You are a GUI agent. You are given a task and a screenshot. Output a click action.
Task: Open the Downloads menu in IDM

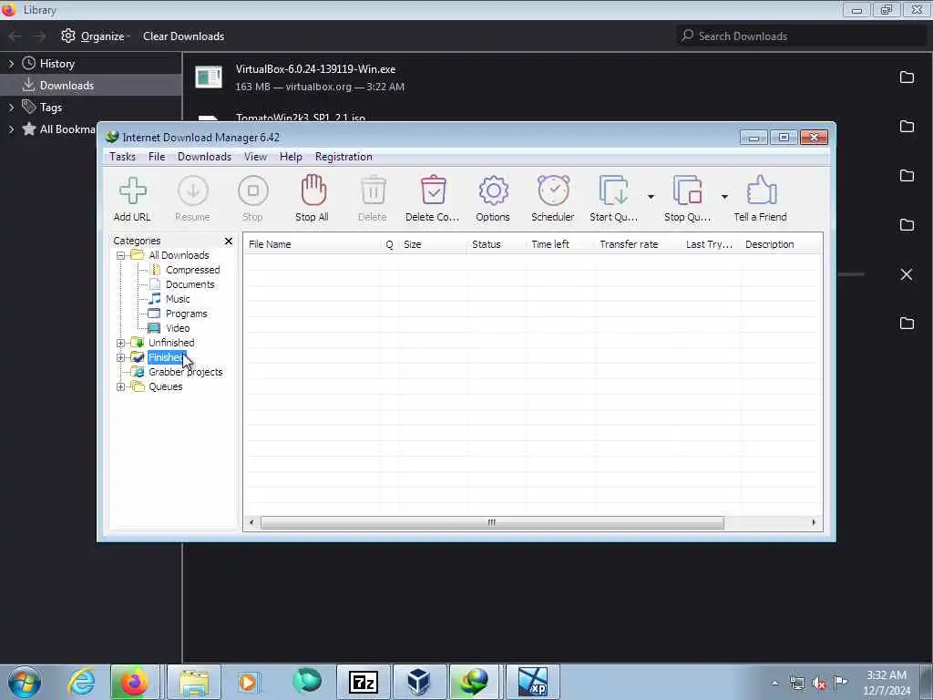204,157
